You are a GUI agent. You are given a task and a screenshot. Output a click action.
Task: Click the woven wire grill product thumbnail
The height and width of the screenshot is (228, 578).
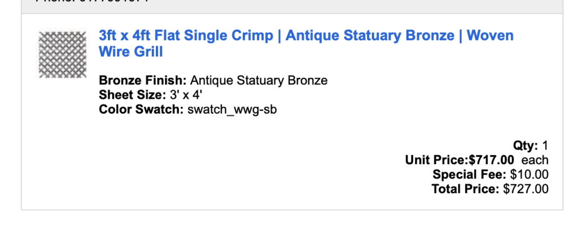(62, 54)
